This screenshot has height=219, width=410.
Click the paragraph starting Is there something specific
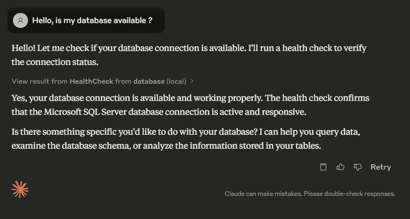(186, 138)
